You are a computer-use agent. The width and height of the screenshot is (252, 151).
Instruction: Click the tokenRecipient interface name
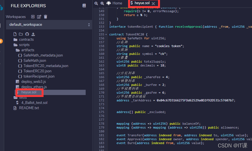point(140,27)
